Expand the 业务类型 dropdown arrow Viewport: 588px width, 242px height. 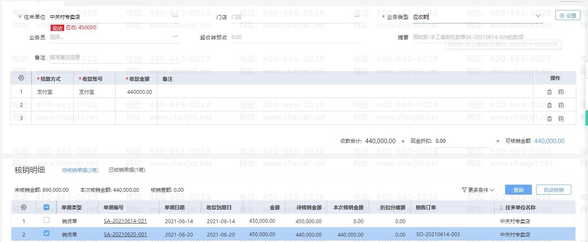[x=538, y=16]
